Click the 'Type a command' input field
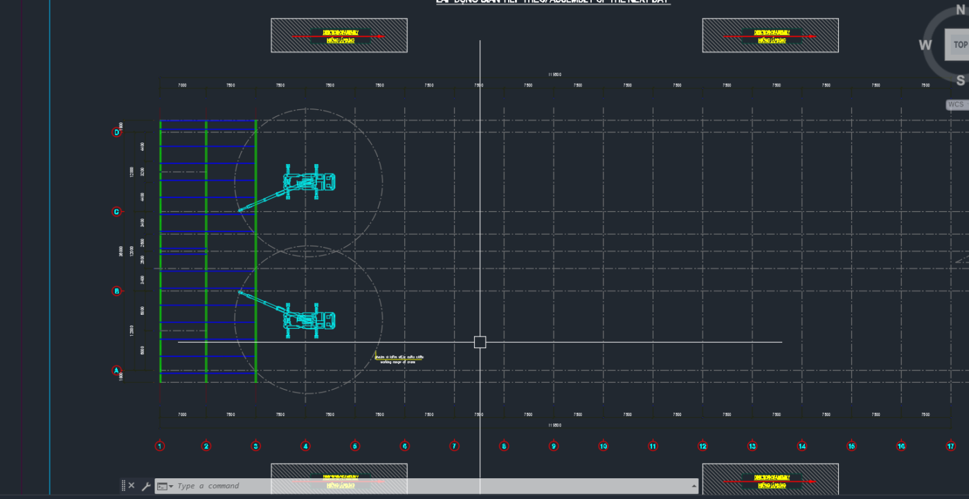The image size is (969, 499). [x=415, y=486]
